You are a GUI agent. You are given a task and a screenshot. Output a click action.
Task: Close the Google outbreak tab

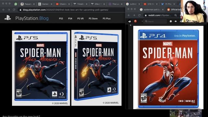click(139, 4)
